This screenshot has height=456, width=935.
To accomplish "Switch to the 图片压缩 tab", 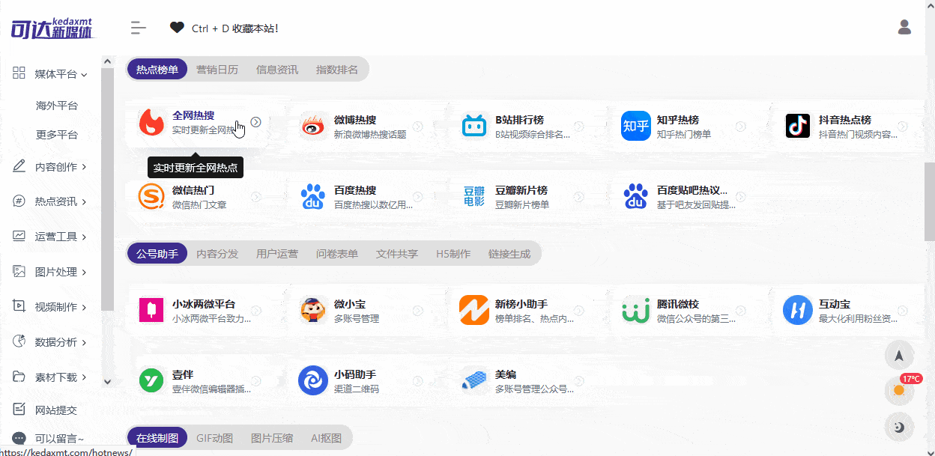I will [272, 438].
